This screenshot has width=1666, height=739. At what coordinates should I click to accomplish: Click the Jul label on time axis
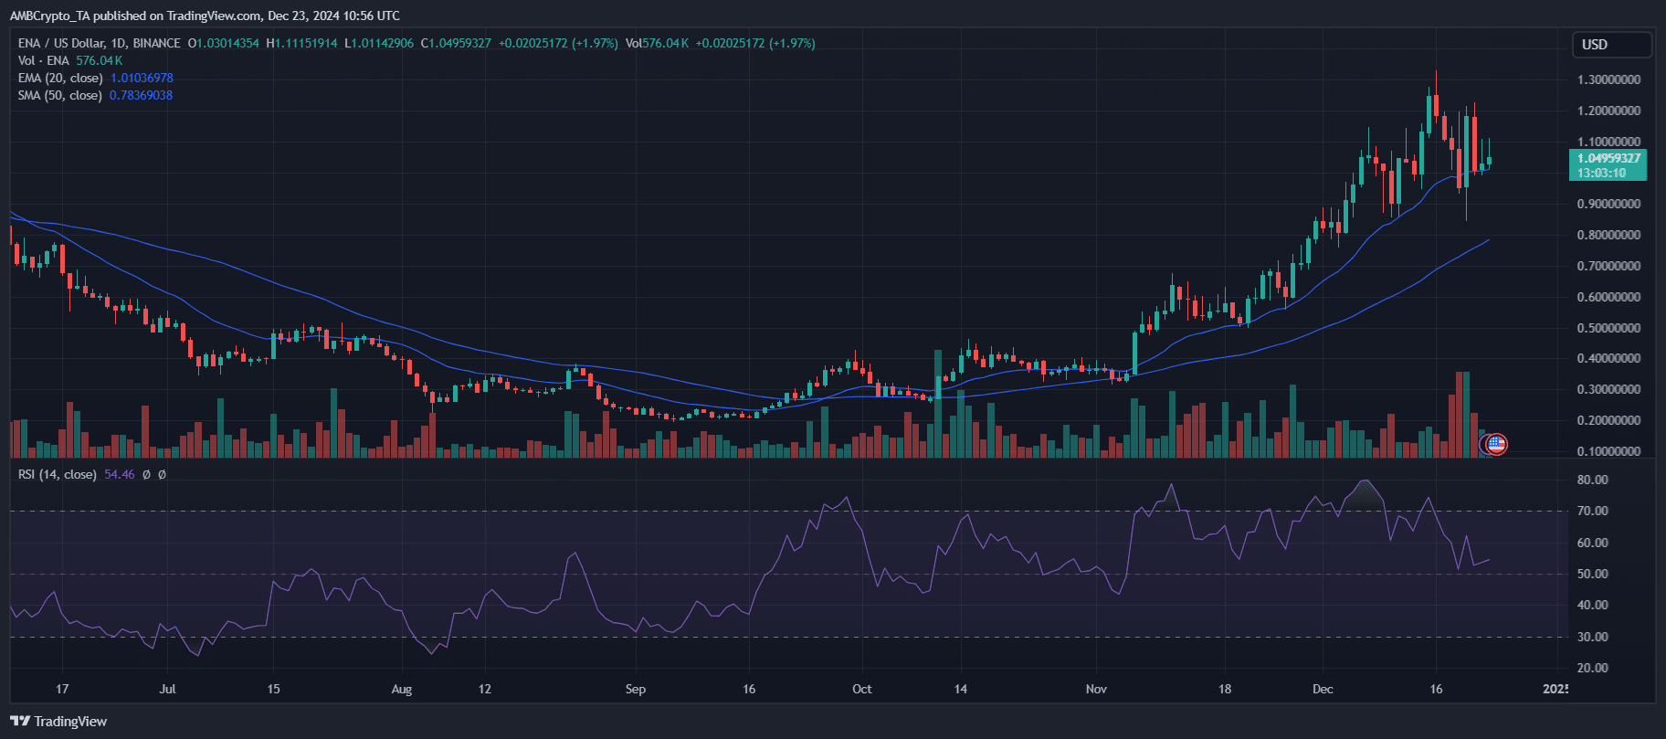click(167, 689)
